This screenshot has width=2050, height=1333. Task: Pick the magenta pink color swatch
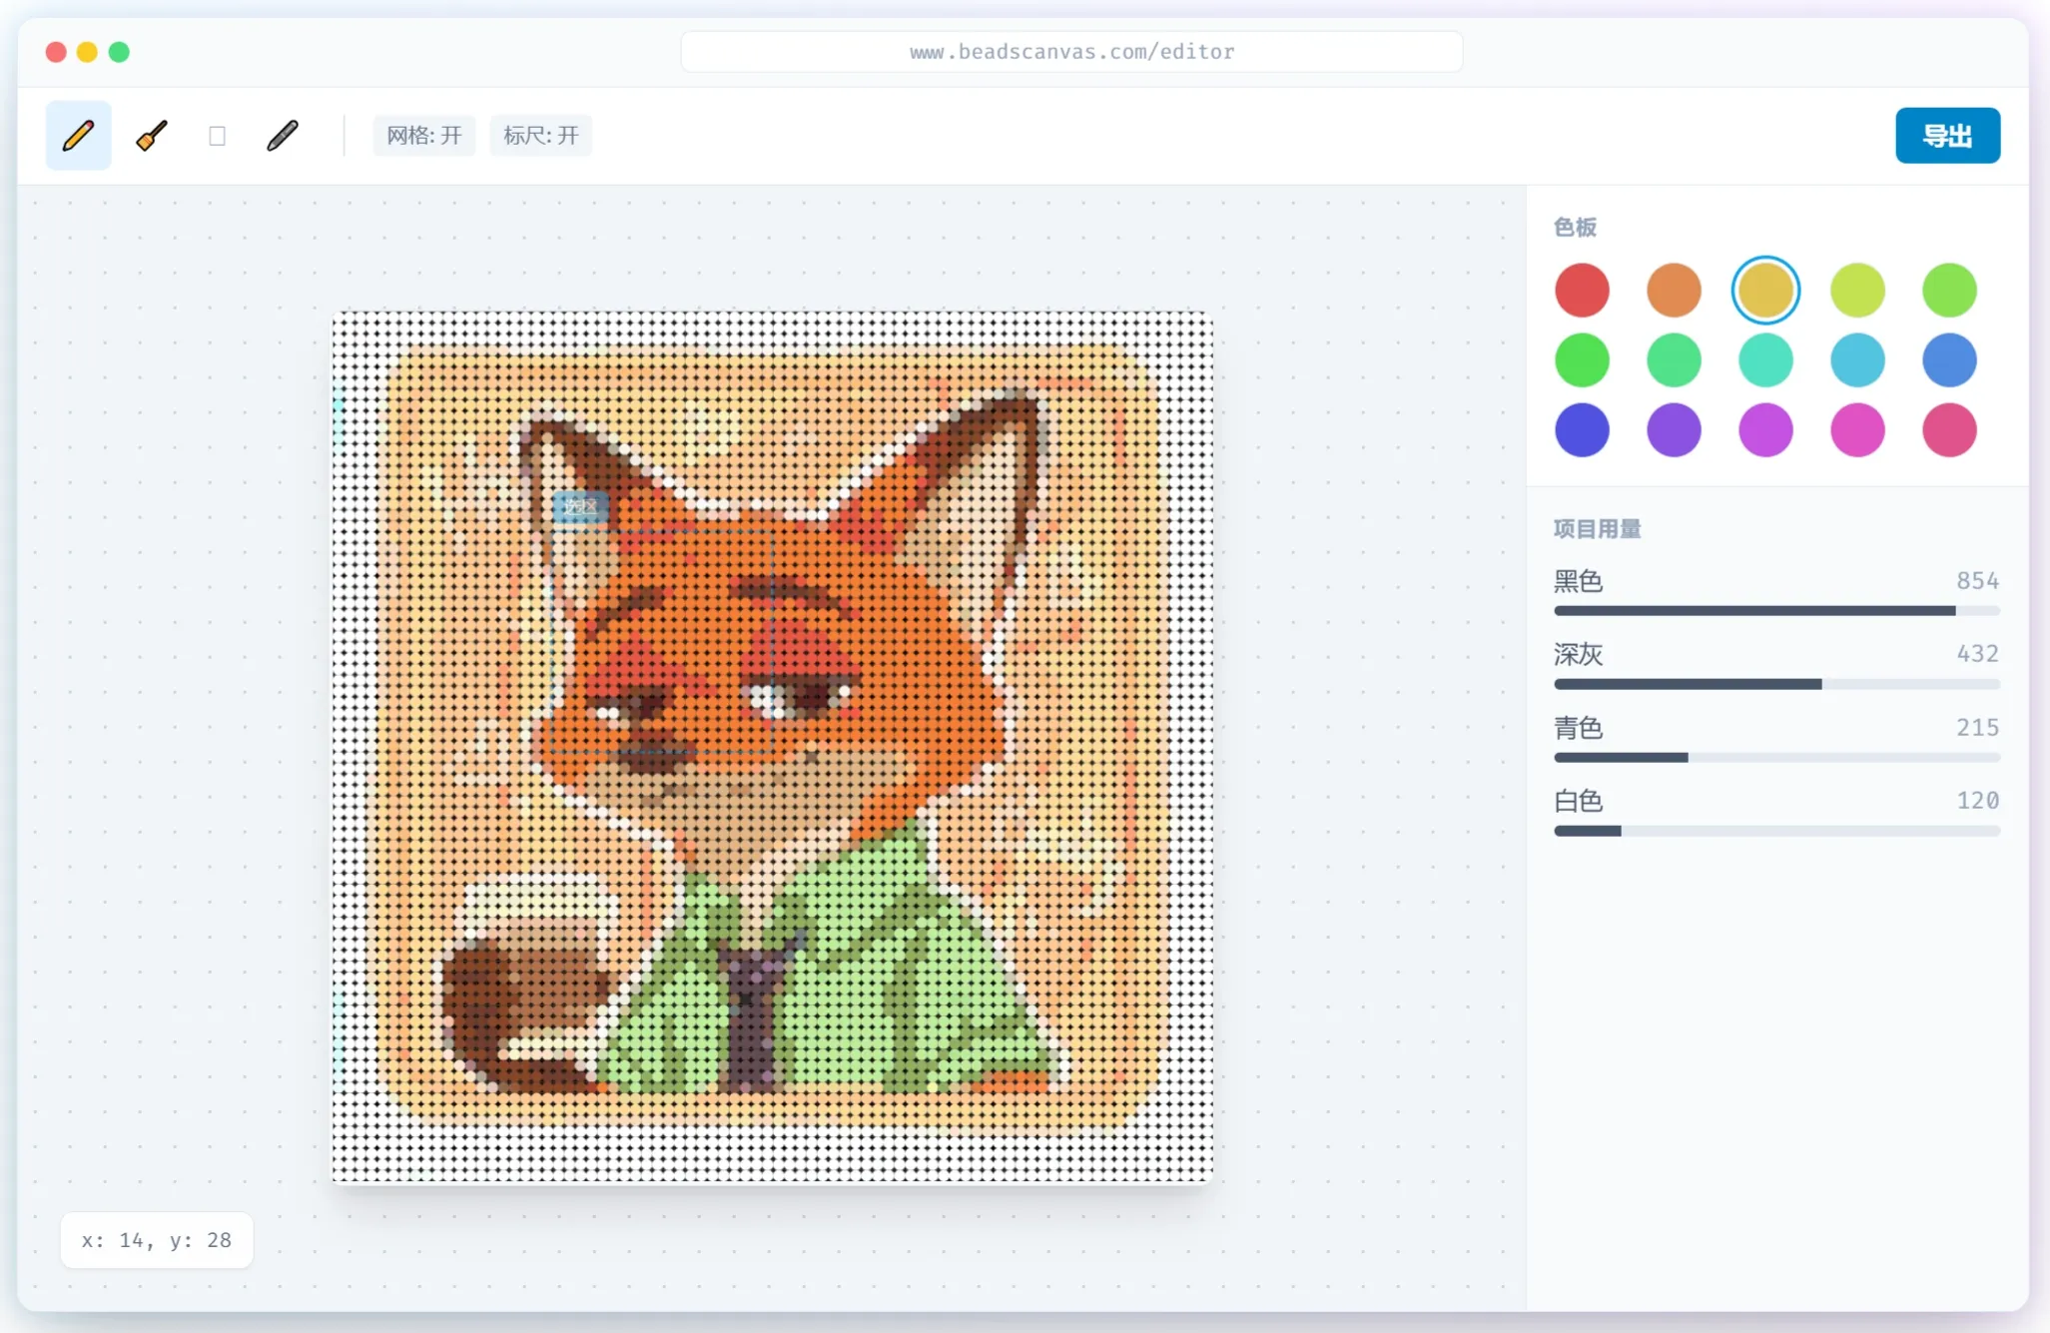[x=1857, y=430]
